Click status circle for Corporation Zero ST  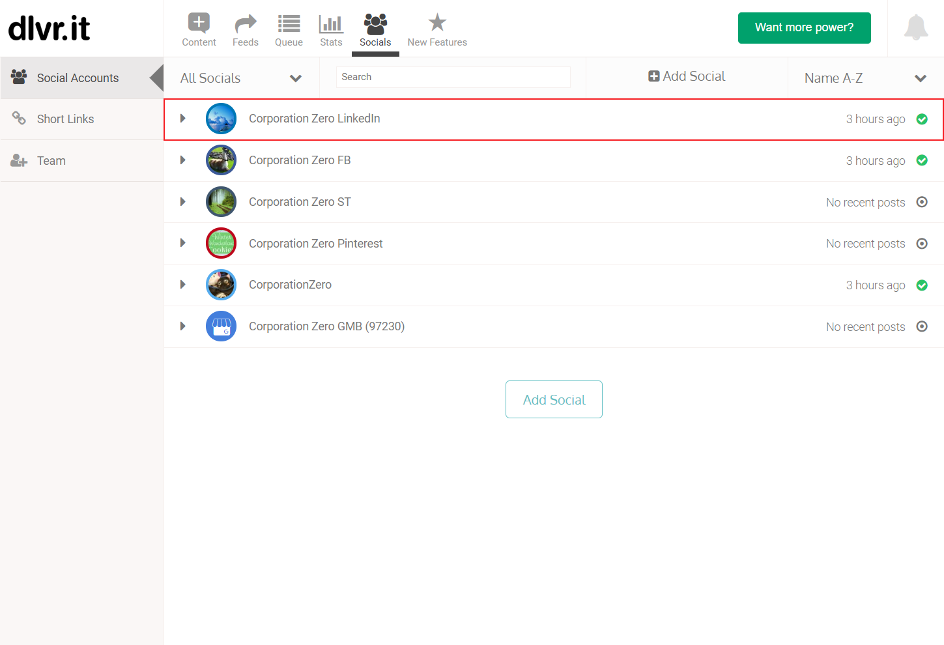(922, 202)
